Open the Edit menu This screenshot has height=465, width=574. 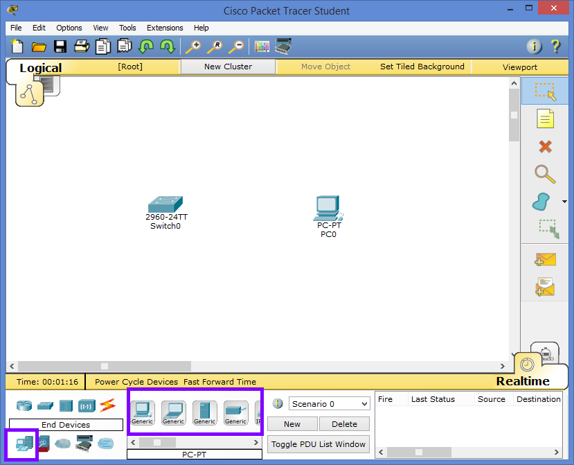click(x=39, y=28)
